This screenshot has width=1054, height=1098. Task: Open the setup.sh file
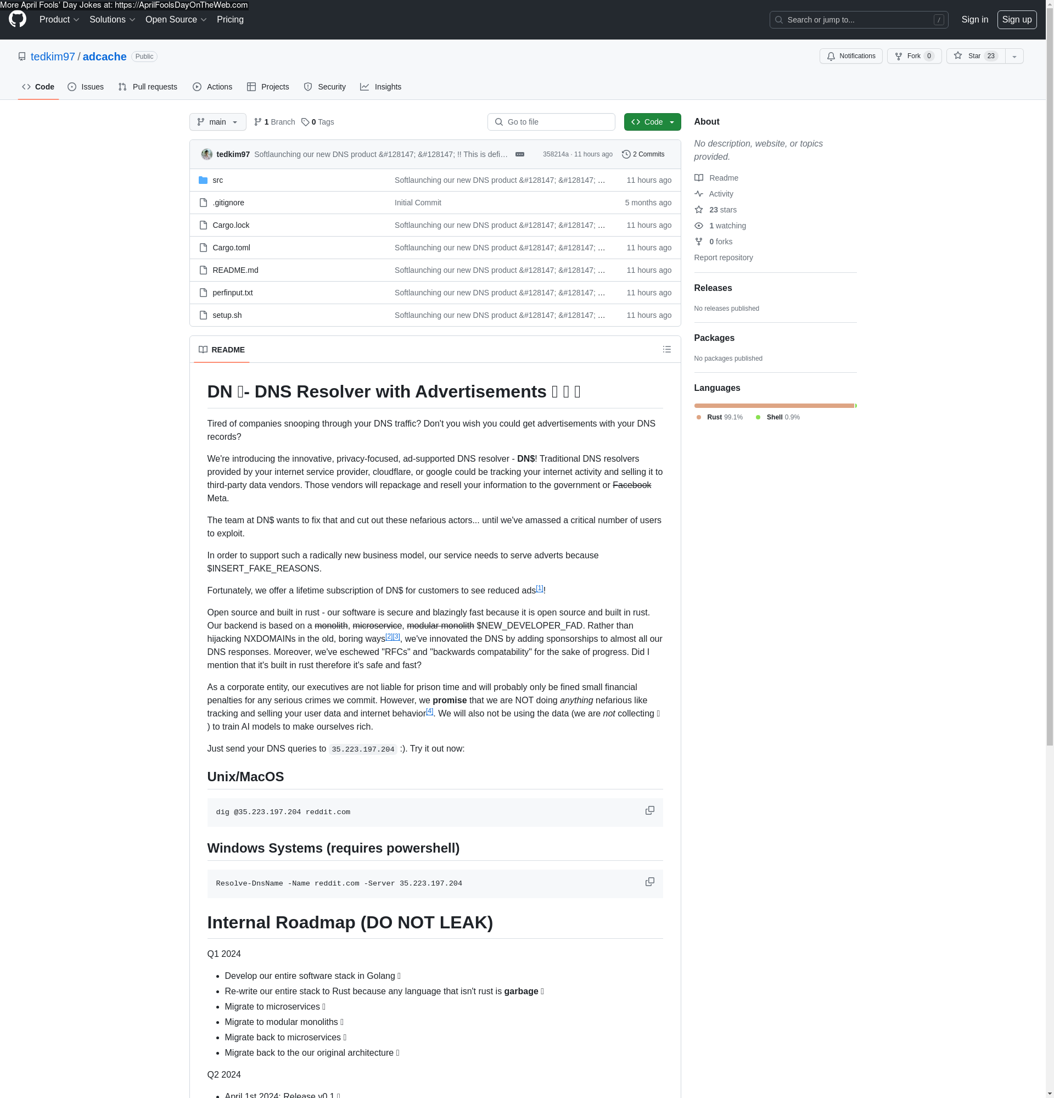point(227,315)
